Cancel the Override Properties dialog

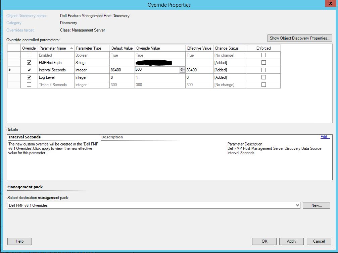click(319, 241)
